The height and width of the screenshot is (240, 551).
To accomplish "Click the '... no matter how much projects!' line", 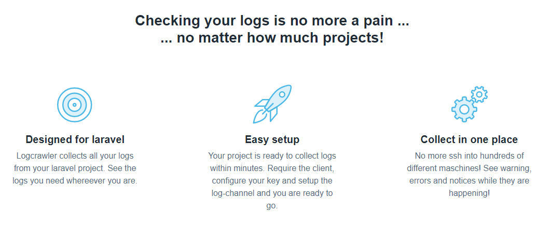I will click(272, 38).
